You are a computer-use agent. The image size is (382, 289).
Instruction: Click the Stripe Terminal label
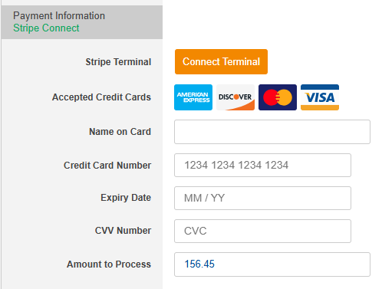click(x=118, y=62)
